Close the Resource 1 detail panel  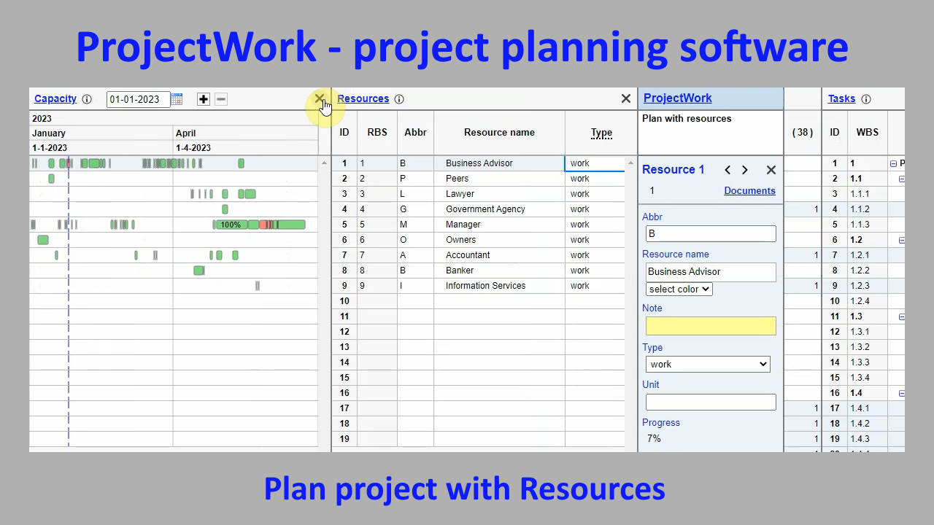click(771, 170)
